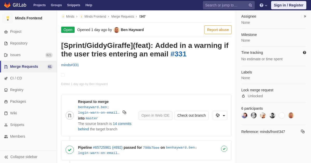Click Ben Hayward author name link
This screenshot has width=311, height=163.
point(132,30)
